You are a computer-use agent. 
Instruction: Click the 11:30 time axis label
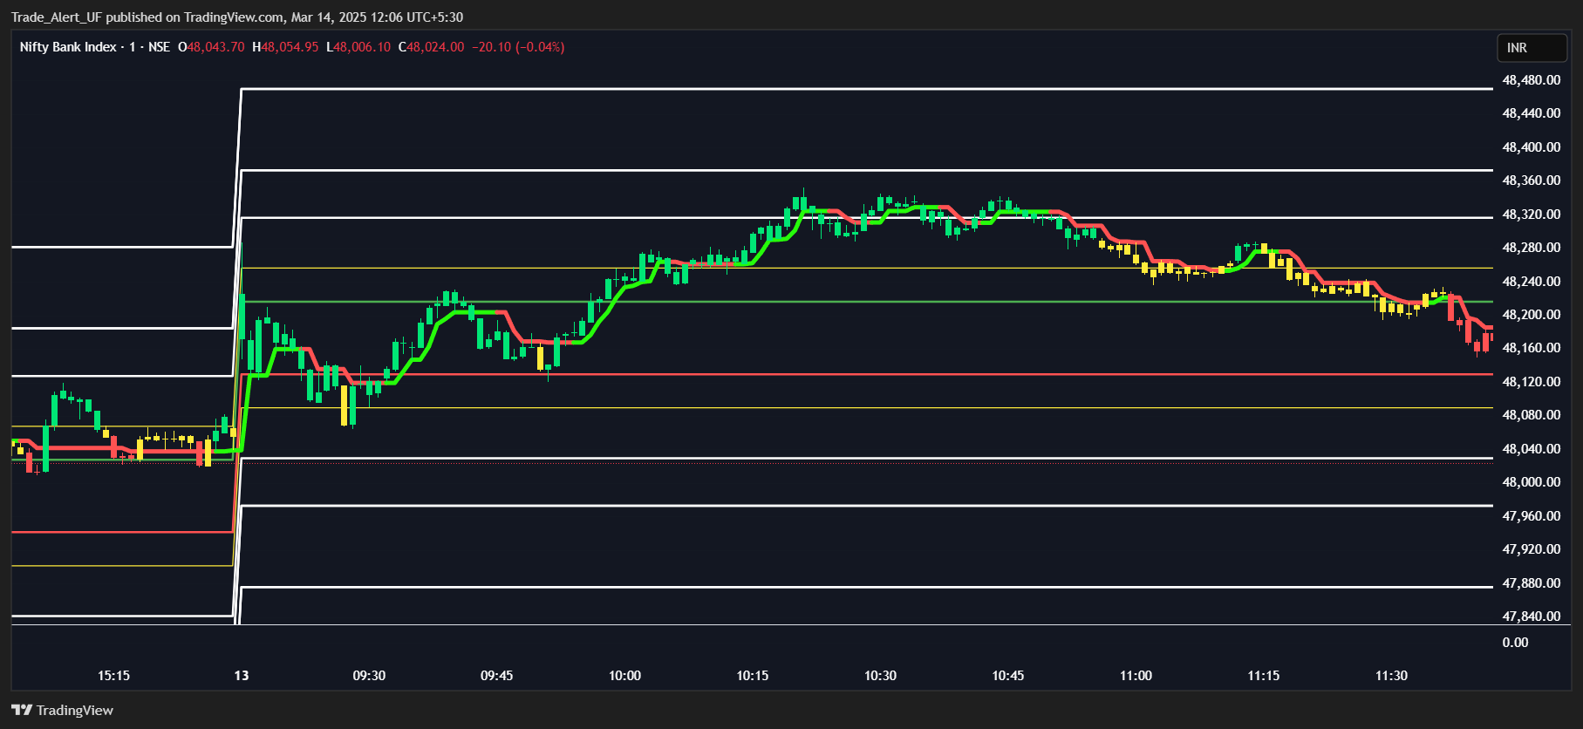point(1391,676)
